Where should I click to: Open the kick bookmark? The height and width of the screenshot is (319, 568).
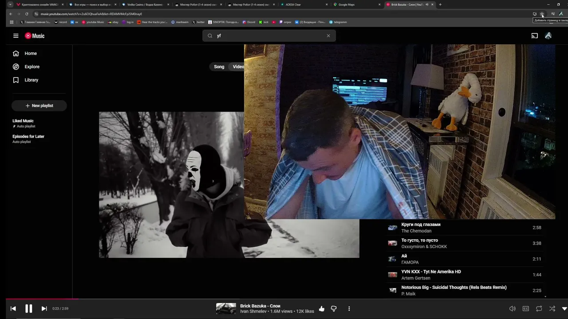click(x=264, y=22)
